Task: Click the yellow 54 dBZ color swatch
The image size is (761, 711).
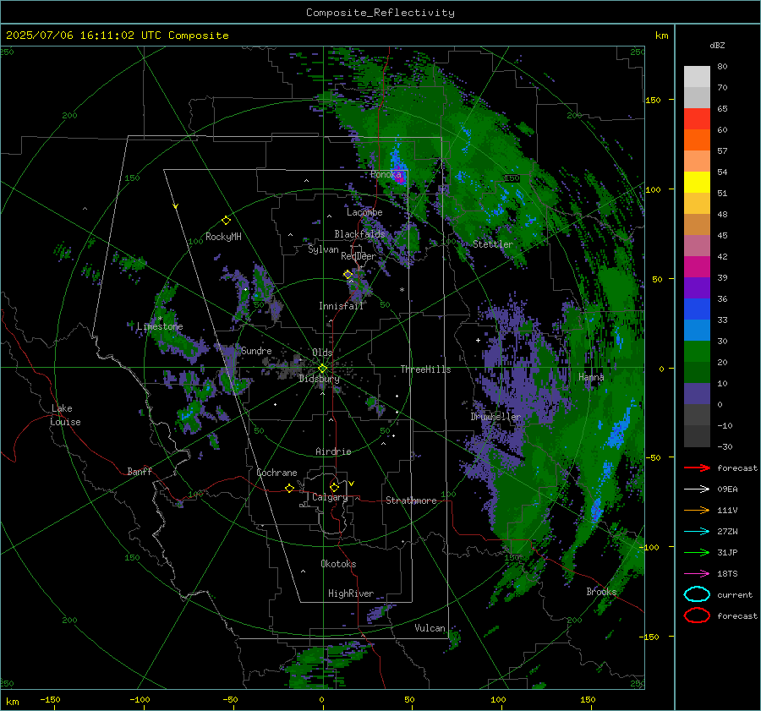Action: [697, 183]
